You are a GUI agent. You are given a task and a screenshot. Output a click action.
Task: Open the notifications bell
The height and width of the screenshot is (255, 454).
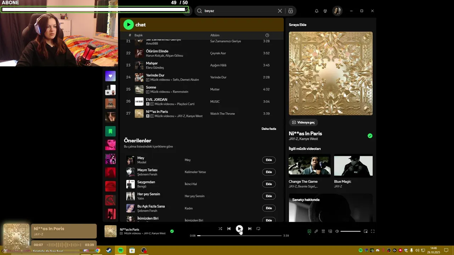(316, 11)
